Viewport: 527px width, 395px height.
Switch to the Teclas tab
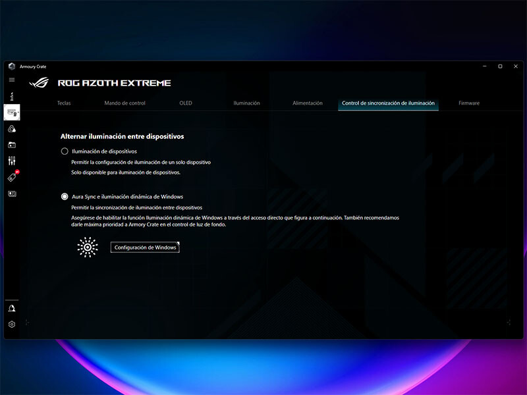coord(64,103)
